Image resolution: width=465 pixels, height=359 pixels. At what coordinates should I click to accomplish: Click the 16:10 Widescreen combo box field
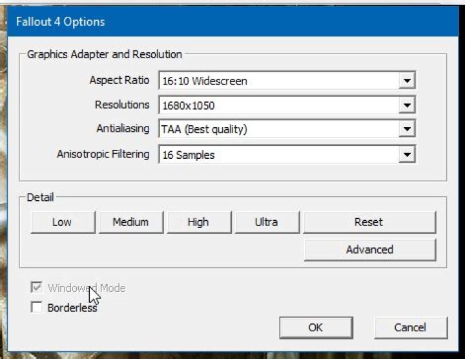287,80
